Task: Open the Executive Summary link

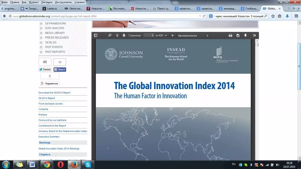Action: click(49, 137)
